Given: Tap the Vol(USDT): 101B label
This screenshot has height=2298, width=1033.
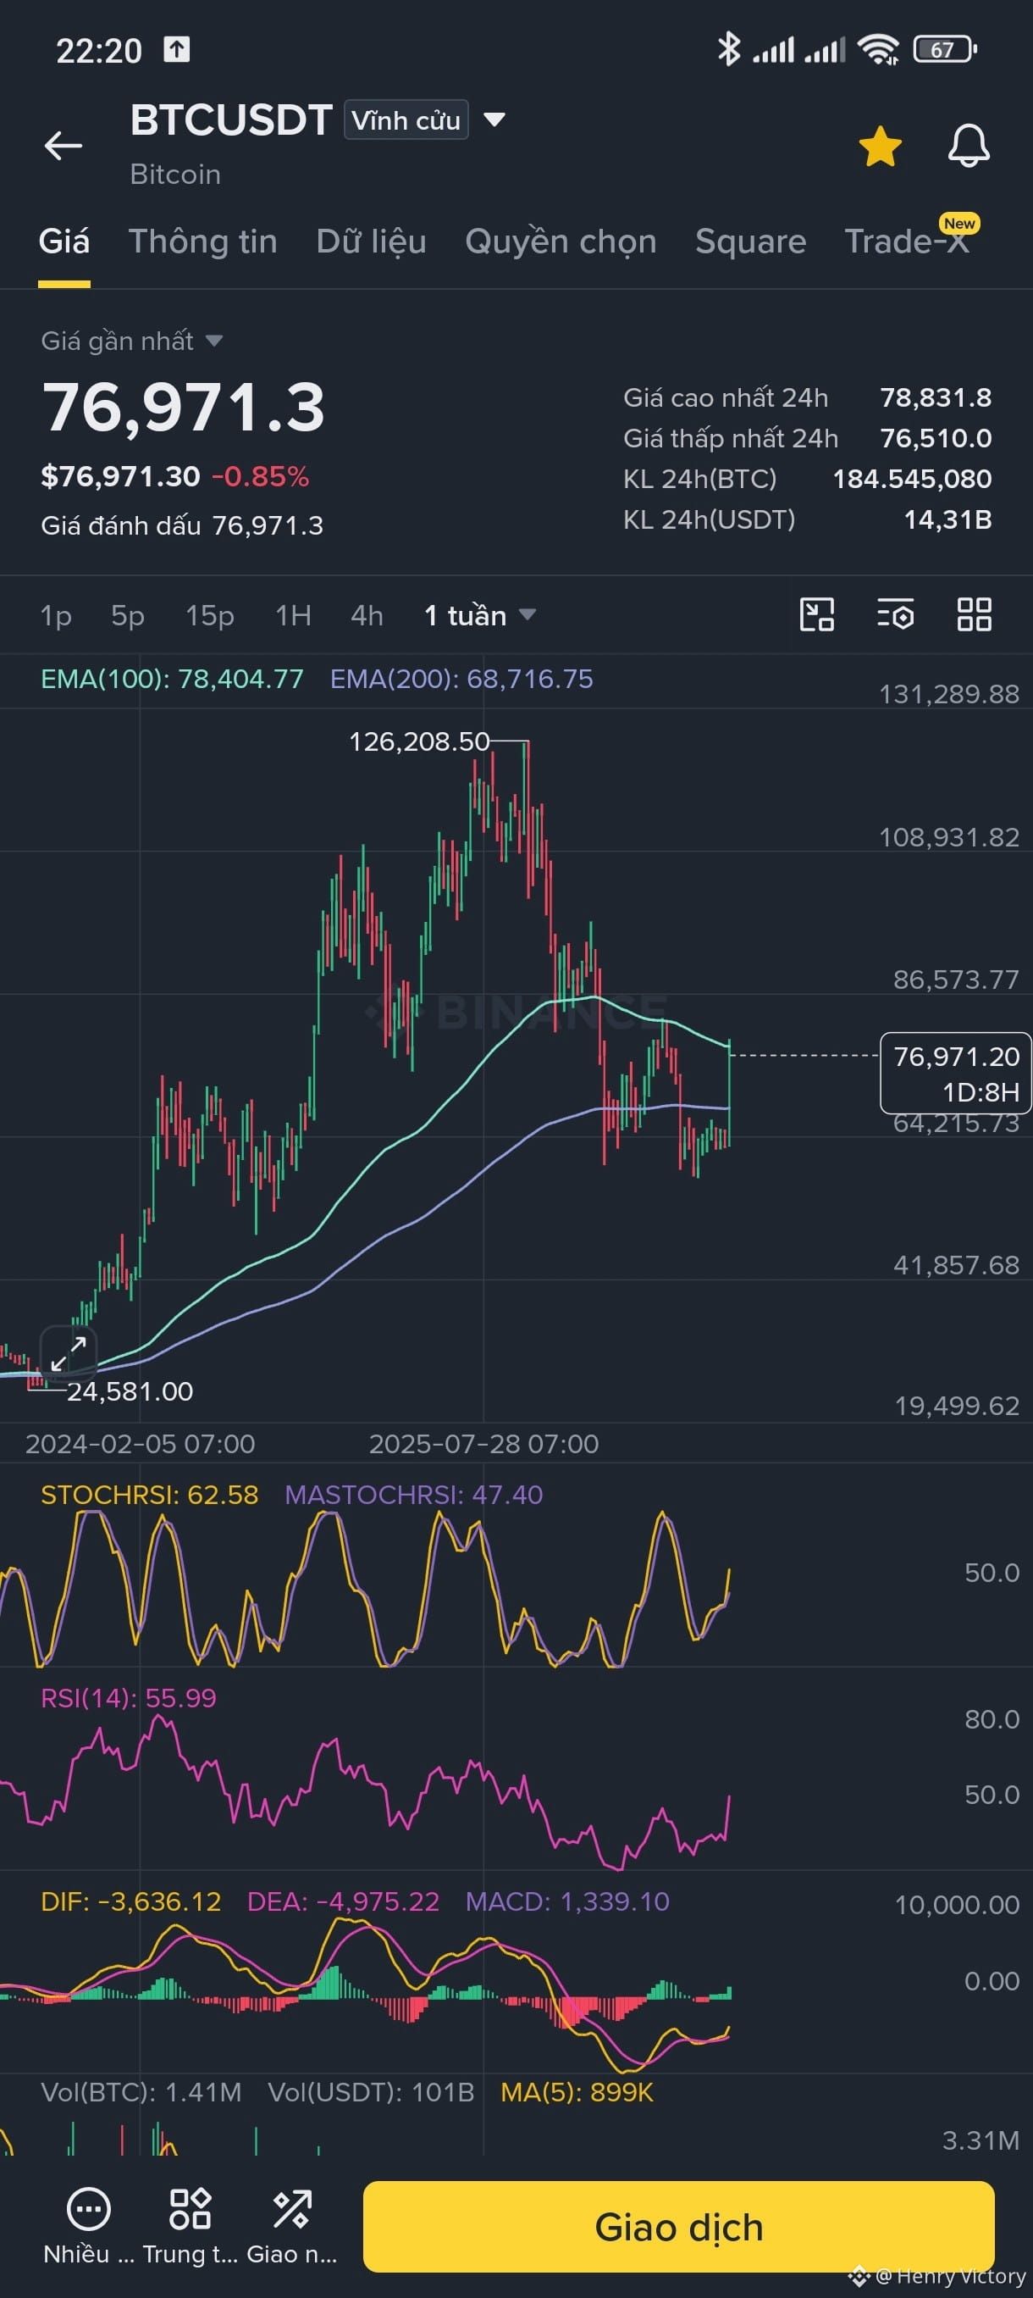Looking at the screenshot, I should pyautogui.click(x=371, y=2092).
